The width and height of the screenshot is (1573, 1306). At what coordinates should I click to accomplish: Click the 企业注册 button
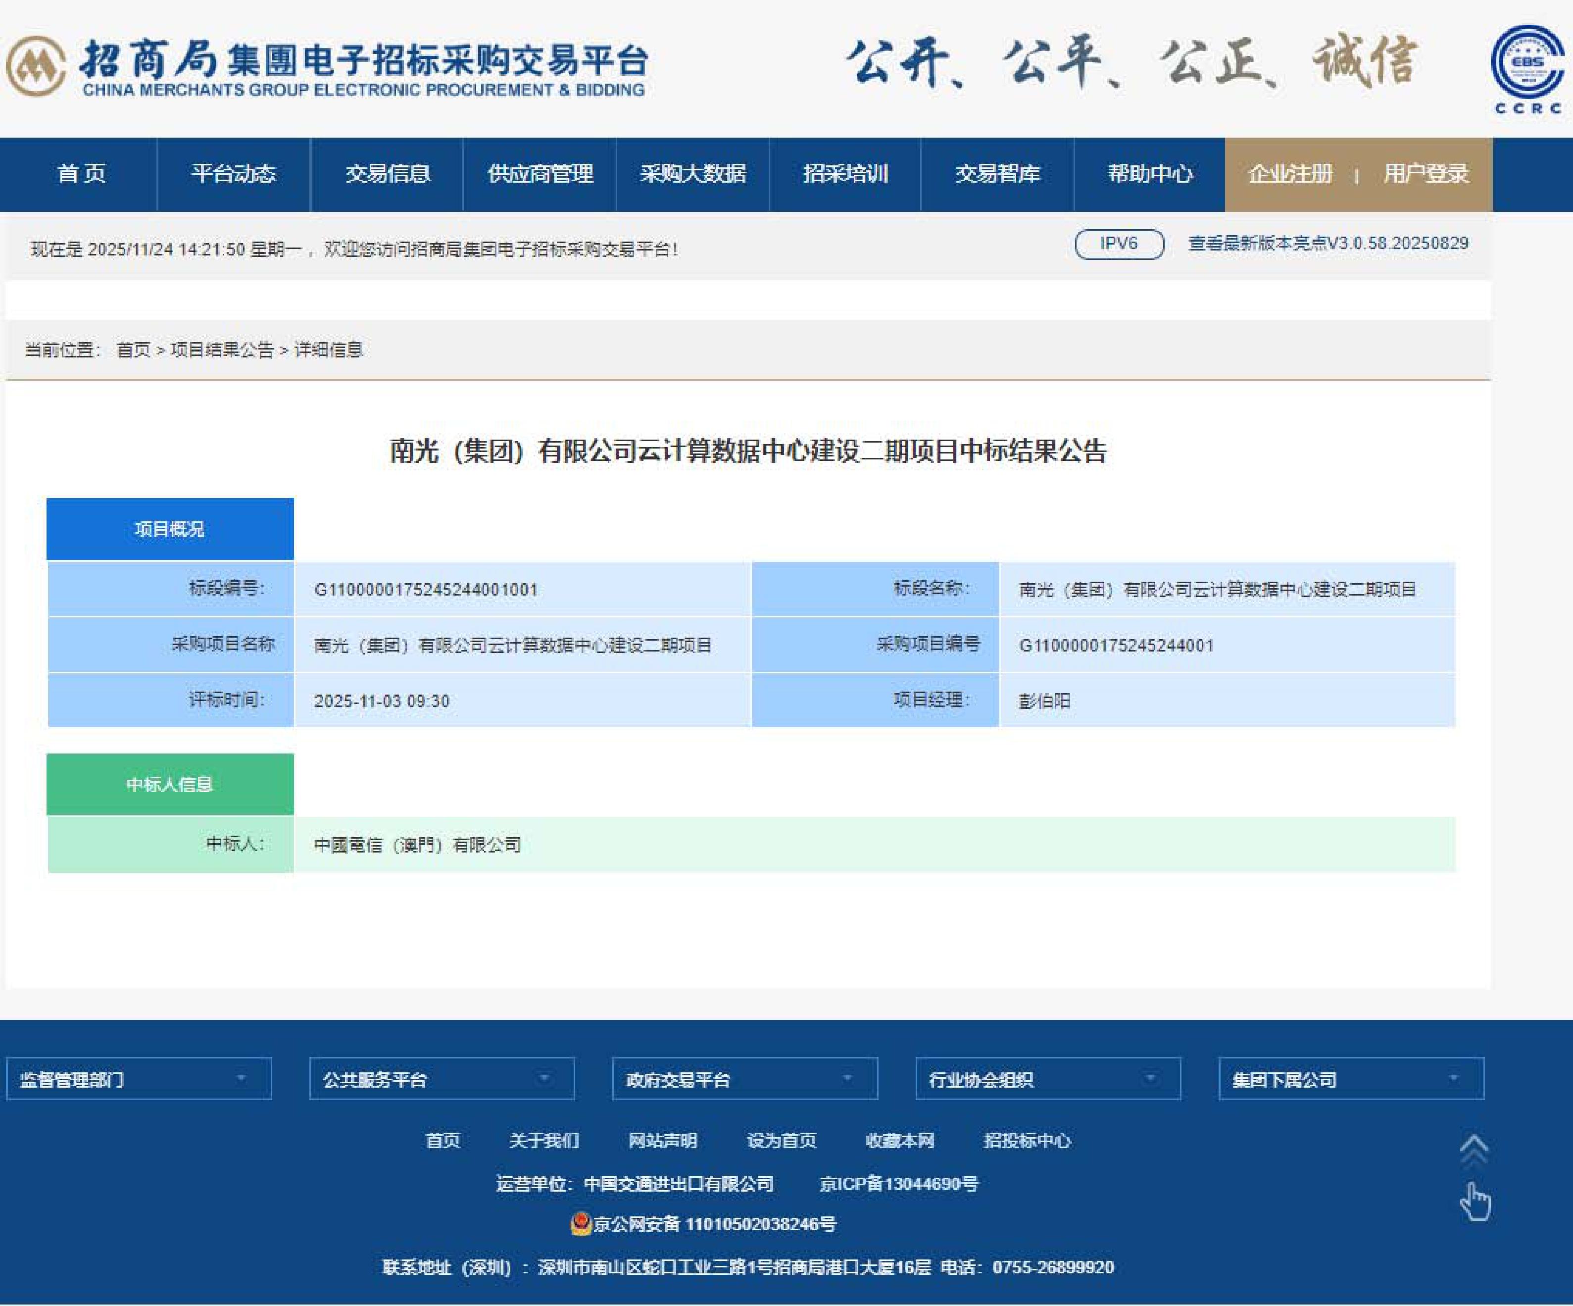point(1290,174)
